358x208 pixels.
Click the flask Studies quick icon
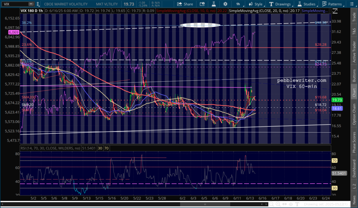(x=213, y=4)
